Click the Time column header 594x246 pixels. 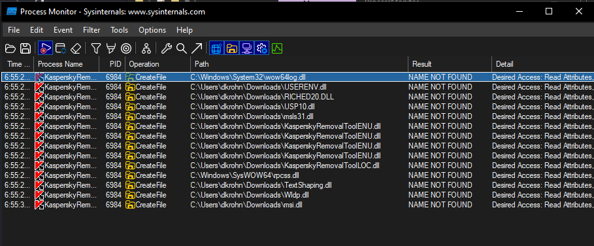coord(18,64)
